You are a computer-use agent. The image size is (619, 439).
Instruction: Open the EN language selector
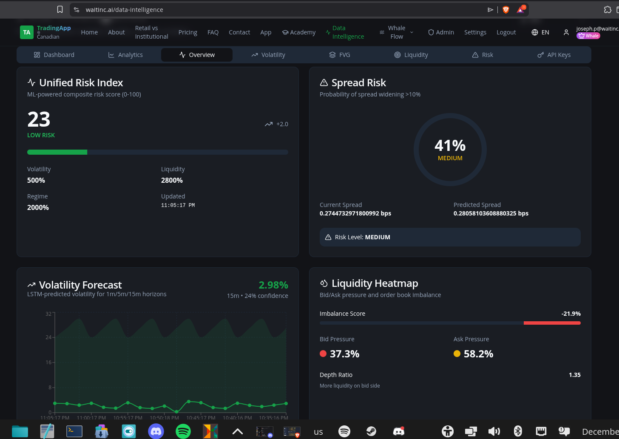pos(540,32)
